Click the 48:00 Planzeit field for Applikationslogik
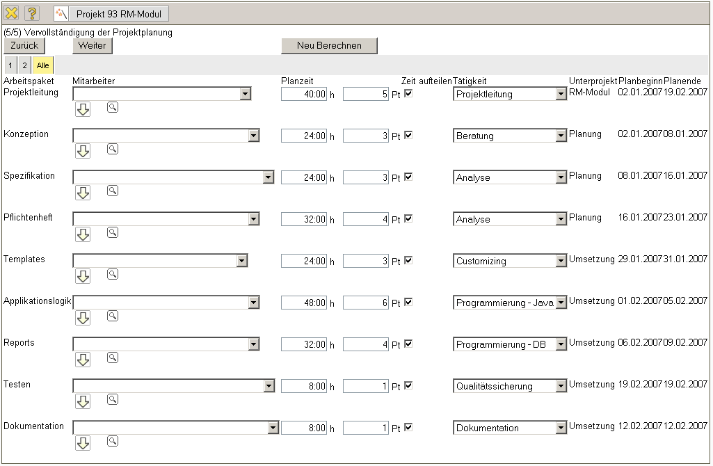 [304, 303]
